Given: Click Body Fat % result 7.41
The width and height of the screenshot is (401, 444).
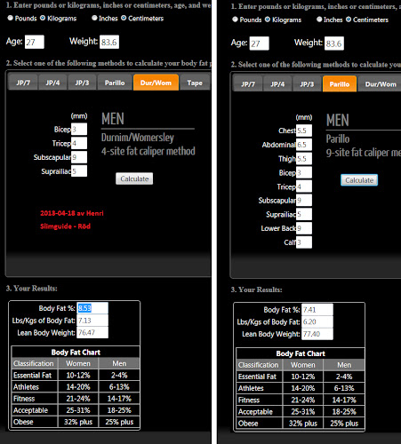Looking at the screenshot, I should (317, 310).
